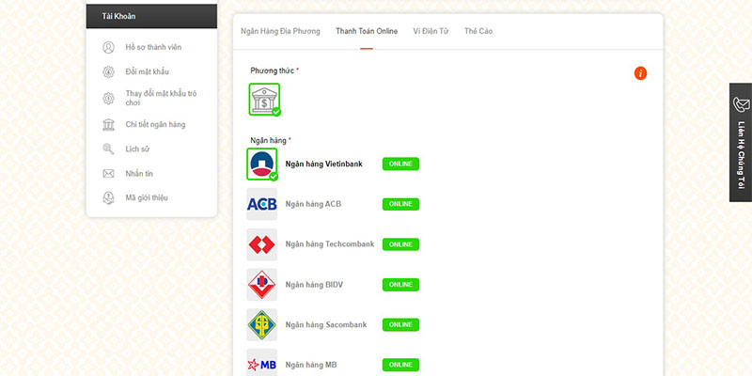This screenshot has height=376, width=752.
Task: Click the Tài Khoản panel header
Action: pyautogui.click(x=151, y=16)
